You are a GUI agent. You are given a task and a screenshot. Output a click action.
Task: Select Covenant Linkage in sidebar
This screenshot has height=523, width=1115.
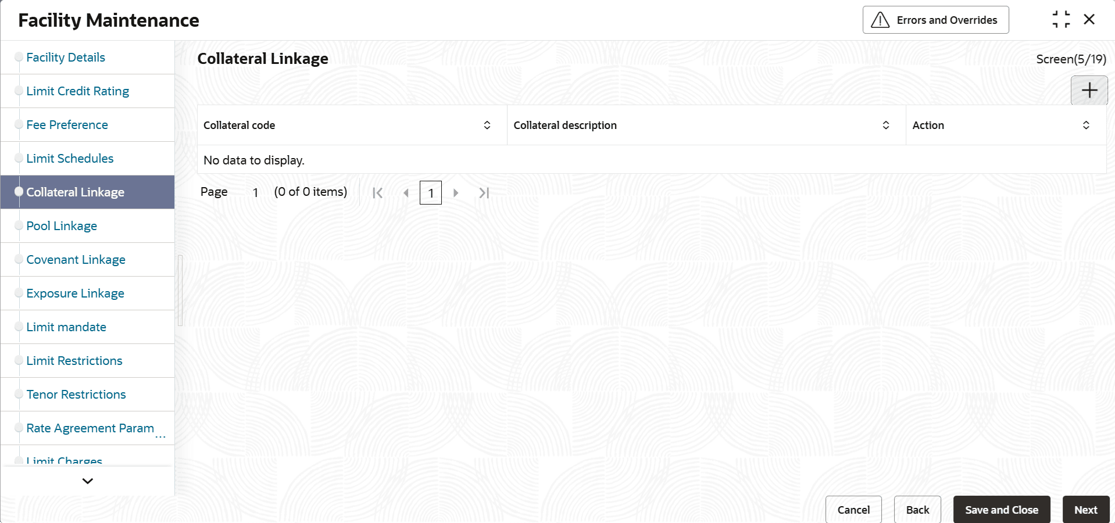pos(76,260)
